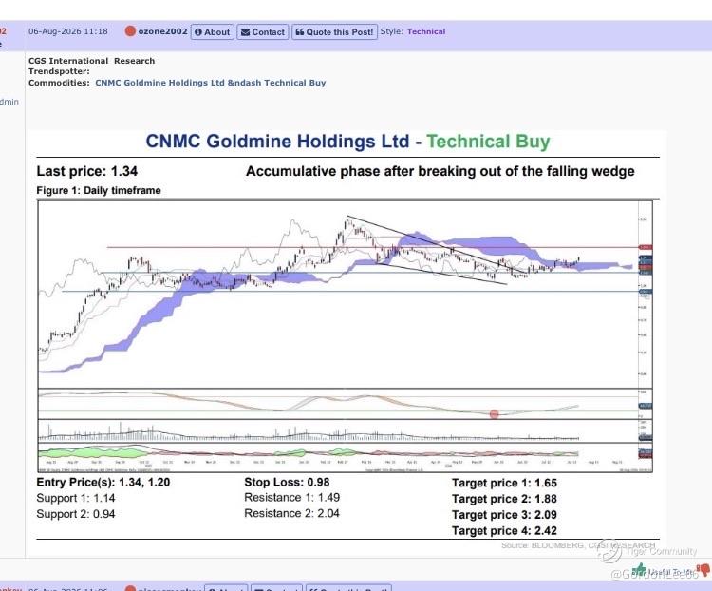712x591 pixels.
Task: Click the 'Target price 1: 1.65' text
Action: coord(504,483)
